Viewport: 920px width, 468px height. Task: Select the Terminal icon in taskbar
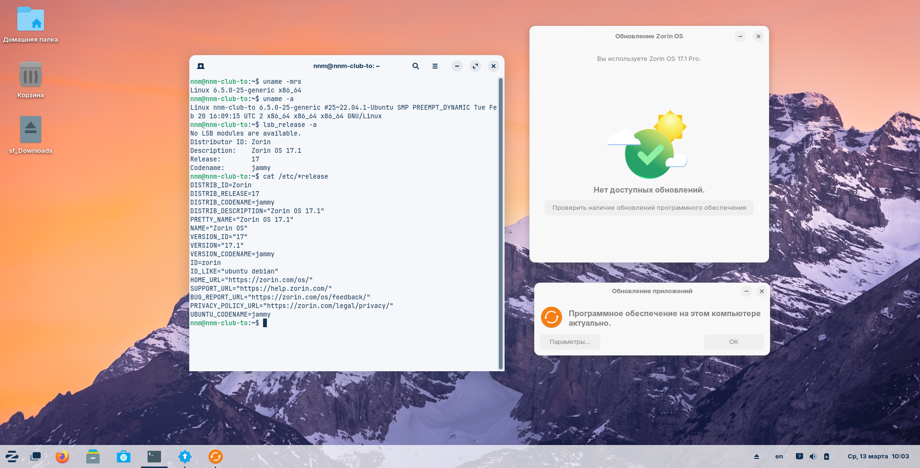[154, 457]
